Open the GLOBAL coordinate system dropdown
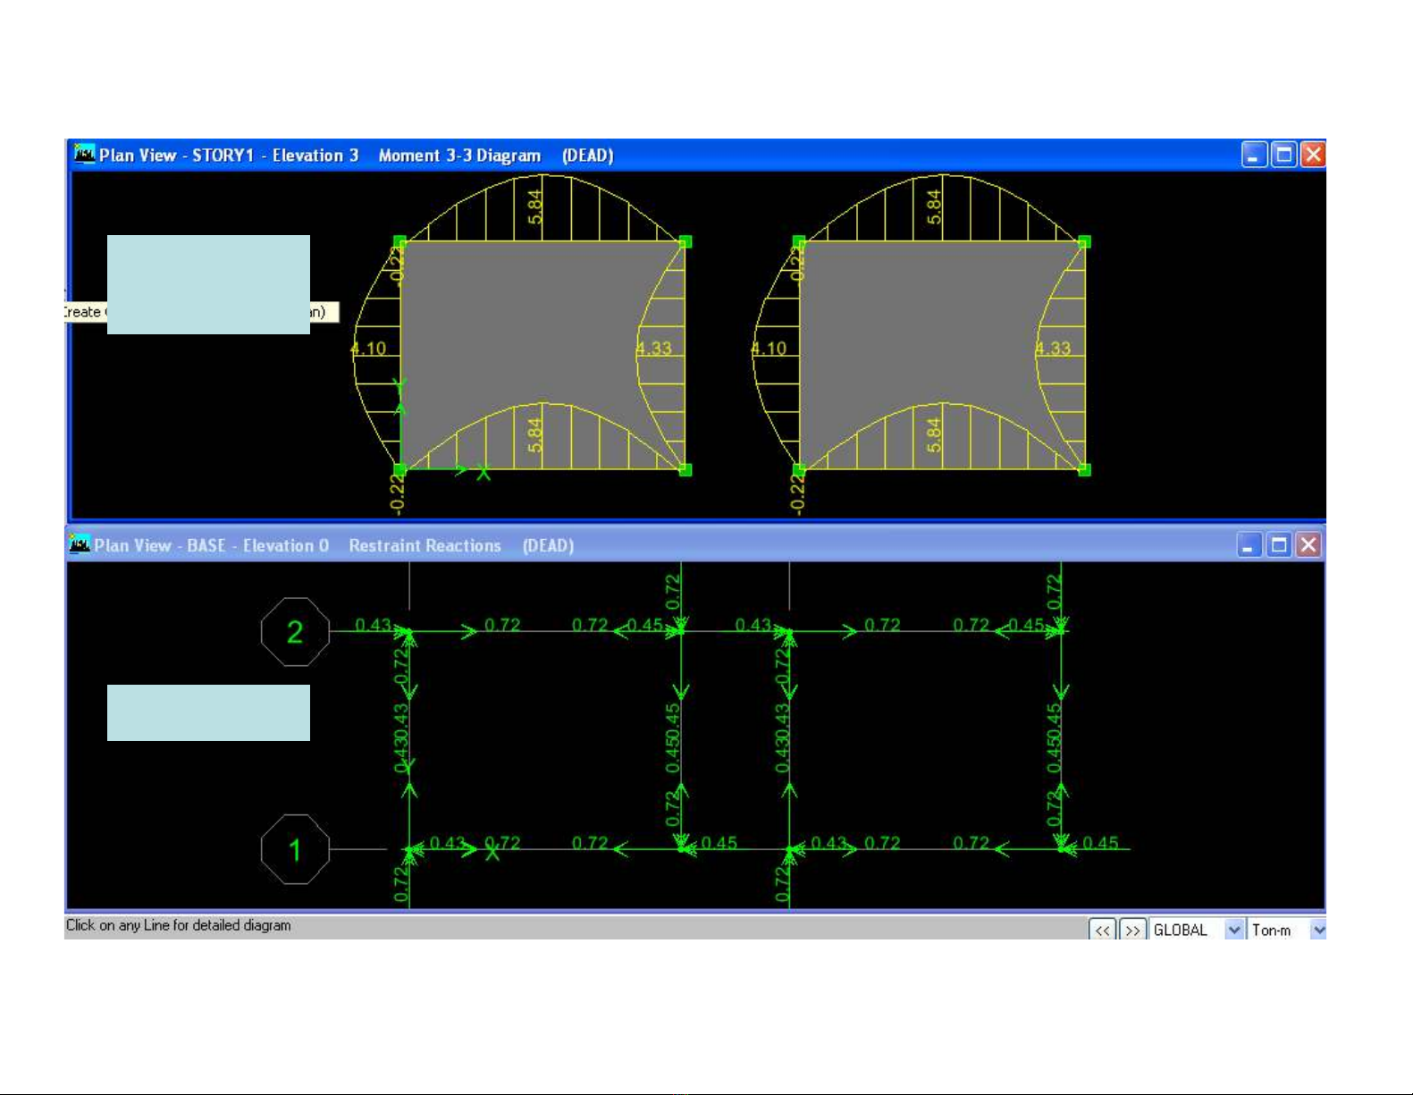 point(1233,930)
